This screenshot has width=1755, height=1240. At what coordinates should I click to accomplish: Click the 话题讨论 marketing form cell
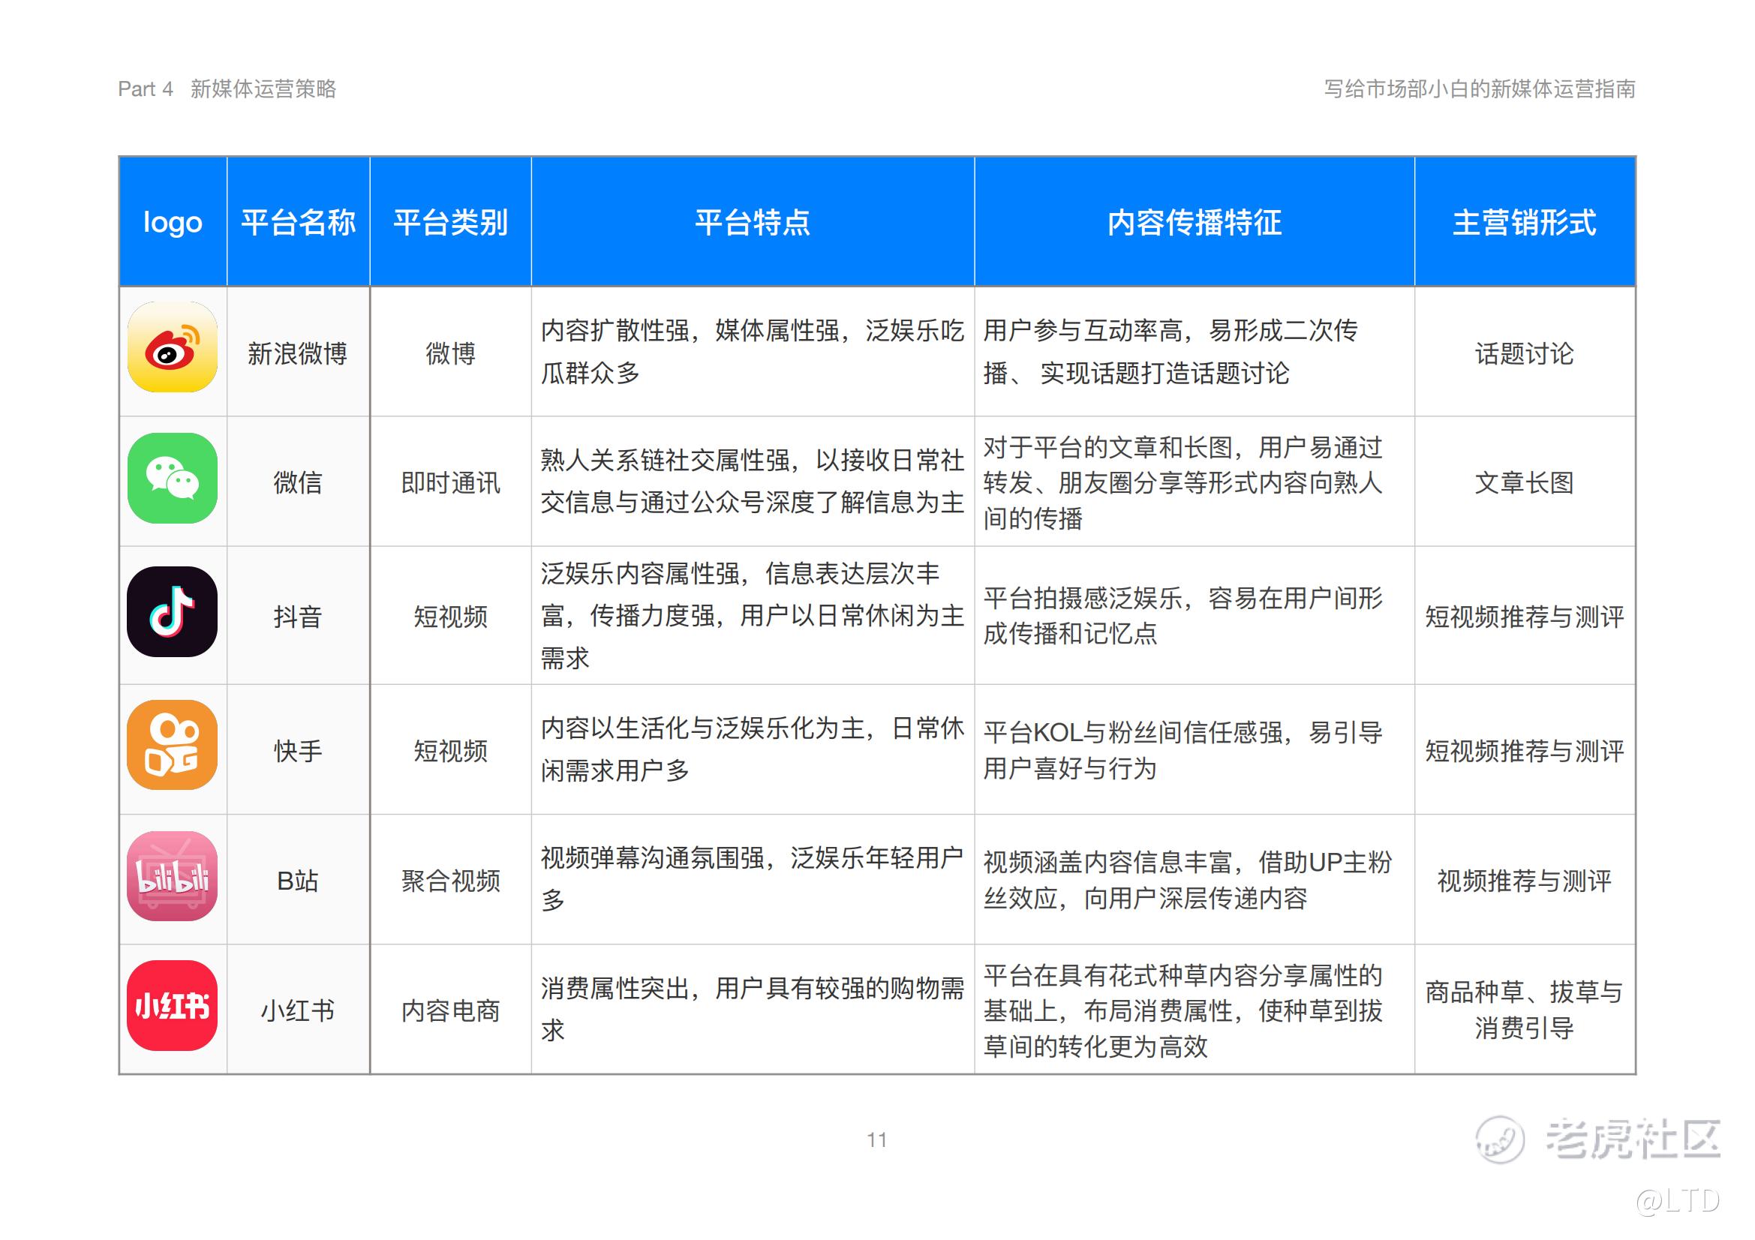[1524, 354]
